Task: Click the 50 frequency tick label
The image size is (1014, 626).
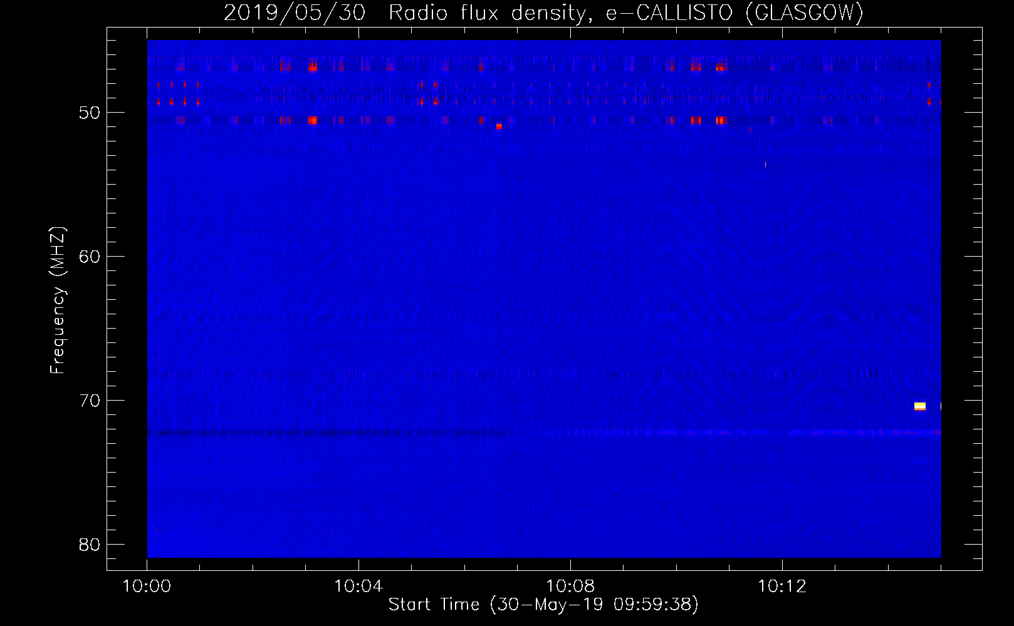Action: 90,113
